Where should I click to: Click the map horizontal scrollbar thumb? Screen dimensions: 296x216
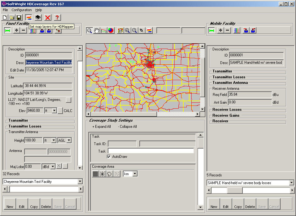pos(124,114)
